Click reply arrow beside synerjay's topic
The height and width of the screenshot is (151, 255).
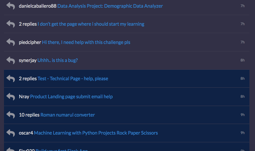tap(11, 60)
